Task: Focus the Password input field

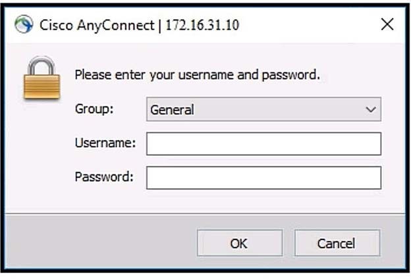Action: pos(263,177)
